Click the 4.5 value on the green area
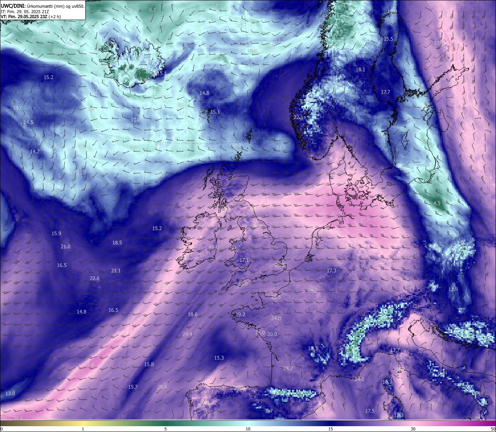Image resolution: width=496 pixels, height=432 pixels. (437, 203)
